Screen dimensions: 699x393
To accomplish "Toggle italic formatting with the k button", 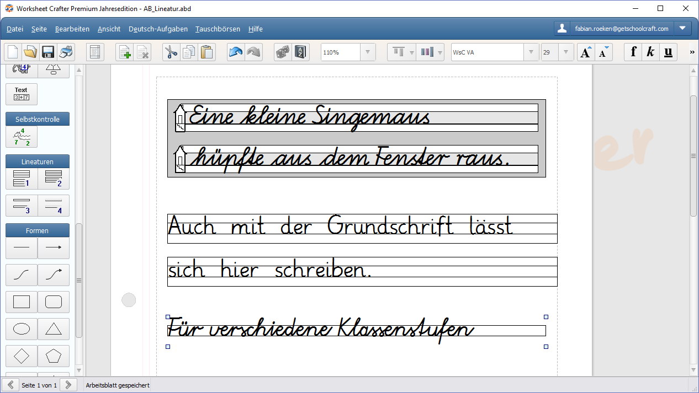I will (650, 52).
